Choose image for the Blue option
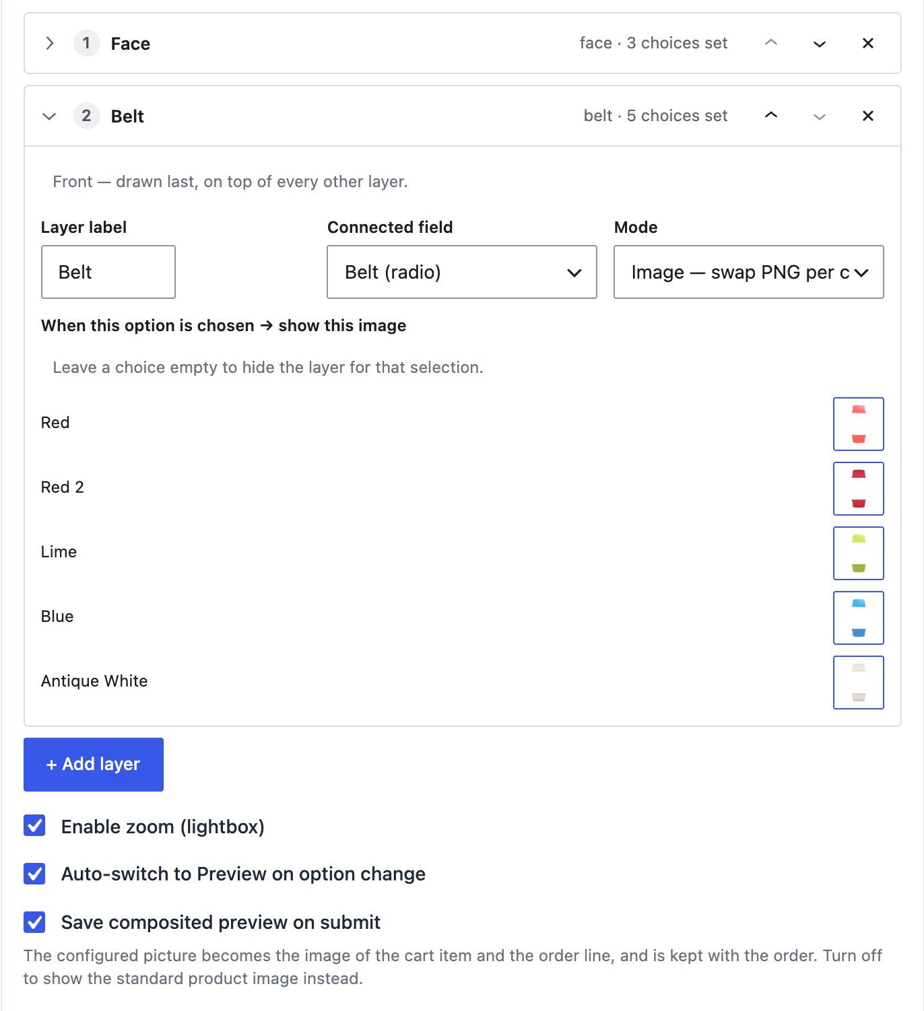This screenshot has width=924, height=1011. pos(859,618)
